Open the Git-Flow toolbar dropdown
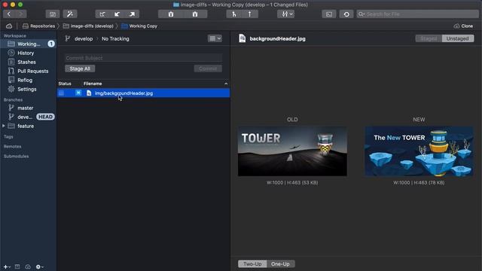 [x=286, y=14]
